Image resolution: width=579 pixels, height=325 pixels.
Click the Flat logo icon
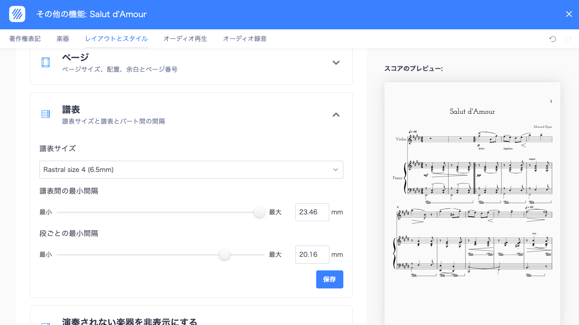[17, 14]
